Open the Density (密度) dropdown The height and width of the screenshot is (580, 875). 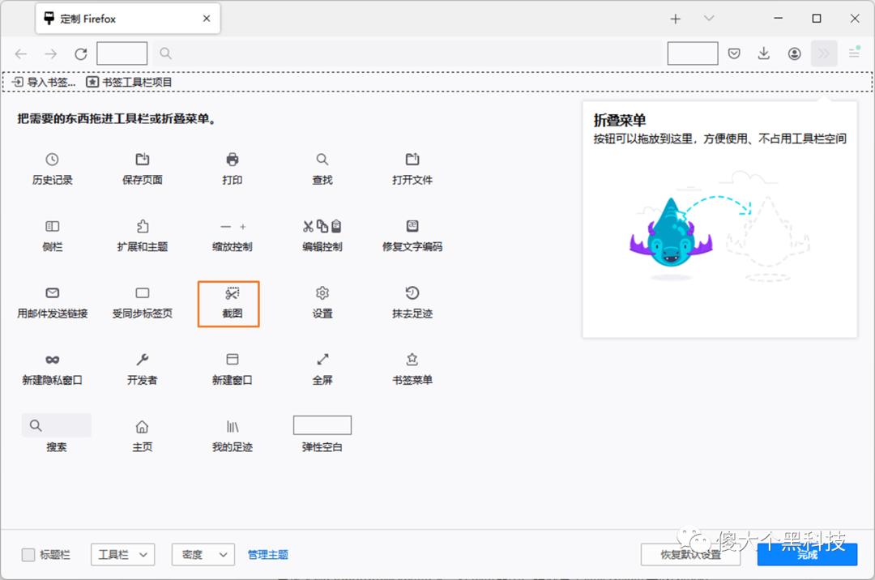pyautogui.click(x=203, y=554)
